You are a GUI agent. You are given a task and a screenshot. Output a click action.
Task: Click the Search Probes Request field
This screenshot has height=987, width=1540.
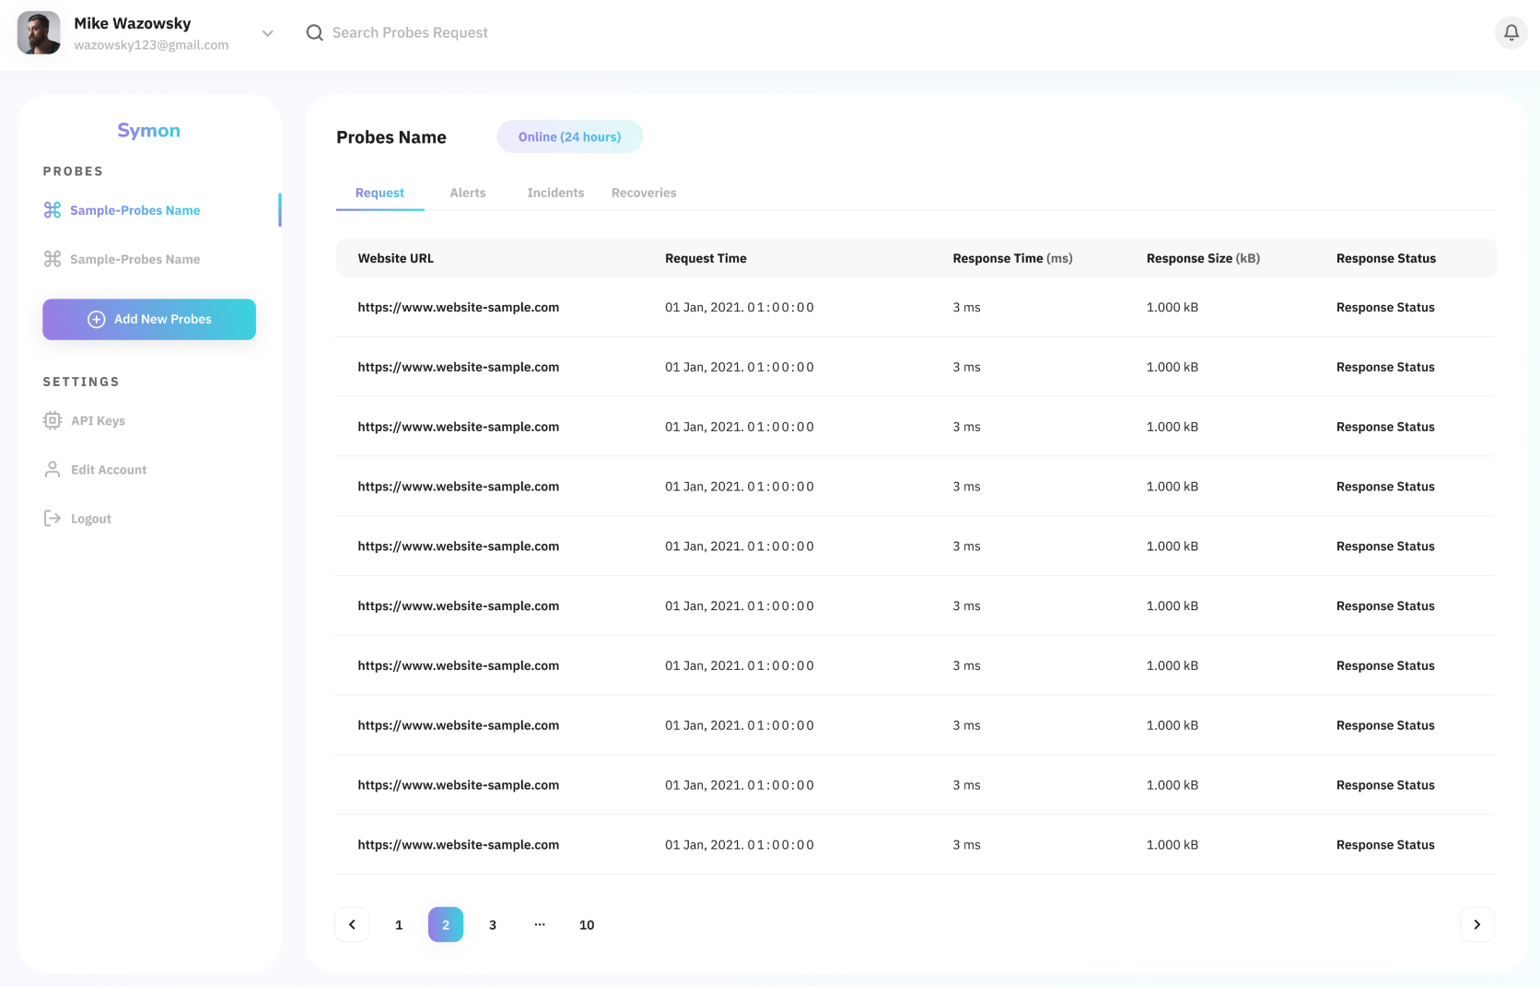tap(410, 33)
